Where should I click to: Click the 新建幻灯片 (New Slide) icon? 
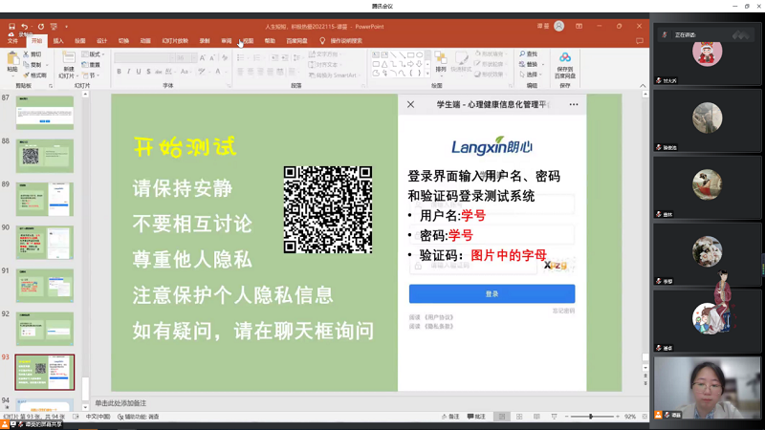(x=68, y=58)
